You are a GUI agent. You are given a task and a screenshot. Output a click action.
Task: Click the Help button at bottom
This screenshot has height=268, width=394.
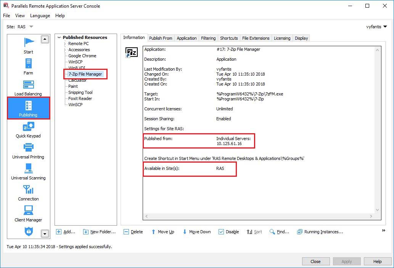[378, 262]
